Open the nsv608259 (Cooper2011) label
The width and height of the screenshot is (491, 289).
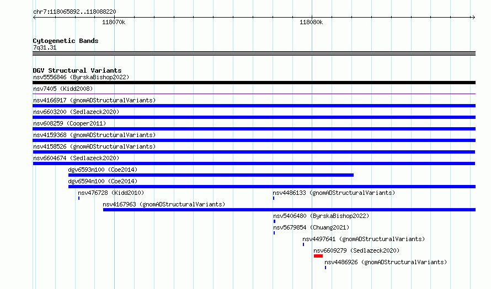(x=70, y=123)
